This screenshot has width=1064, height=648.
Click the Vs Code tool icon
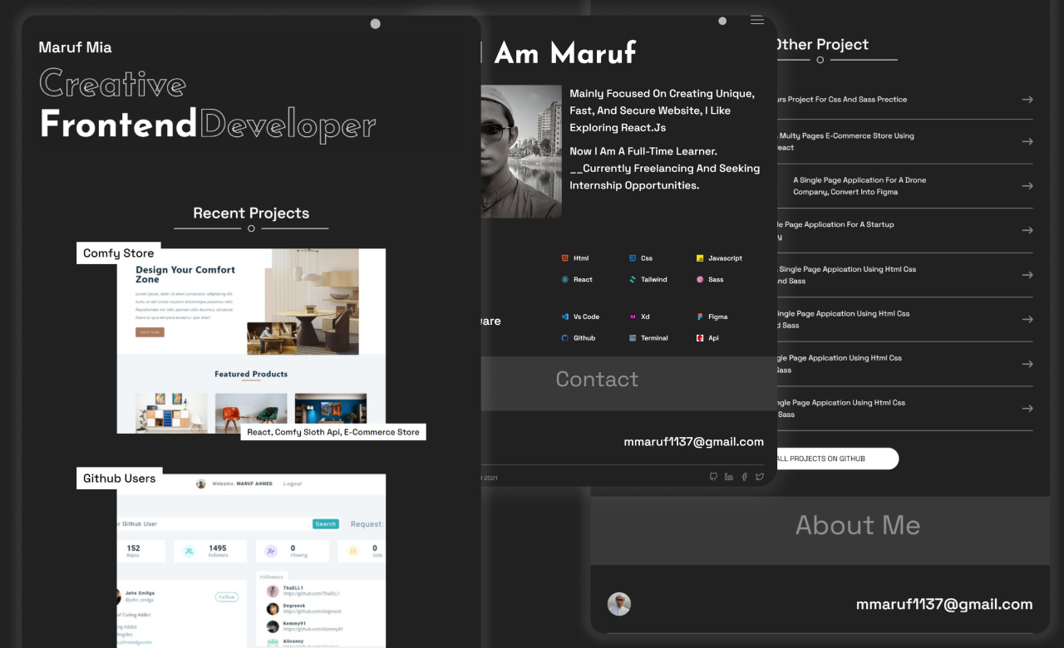coord(565,317)
